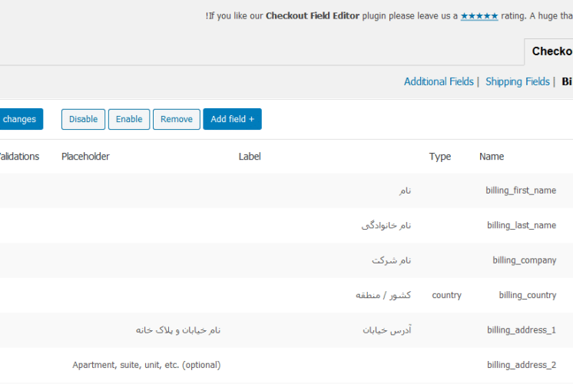Viewport: 573px width, 384px height.
Task: Click the Remove button
Action: (177, 119)
